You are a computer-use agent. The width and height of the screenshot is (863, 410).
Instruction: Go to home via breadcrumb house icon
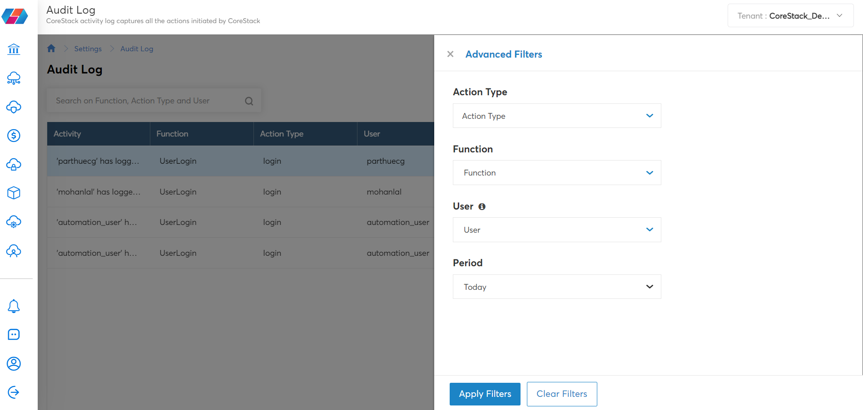click(x=51, y=49)
